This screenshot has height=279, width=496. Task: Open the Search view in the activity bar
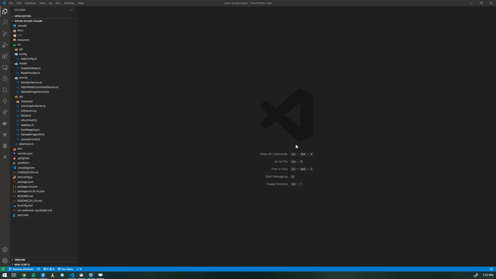click(5, 22)
